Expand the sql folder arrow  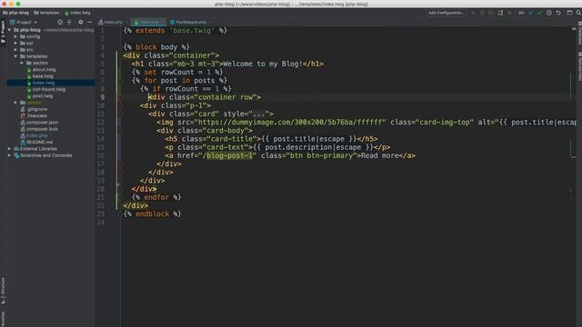tap(16, 43)
